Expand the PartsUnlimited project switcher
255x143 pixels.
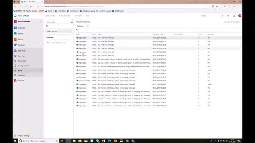point(41,21)
